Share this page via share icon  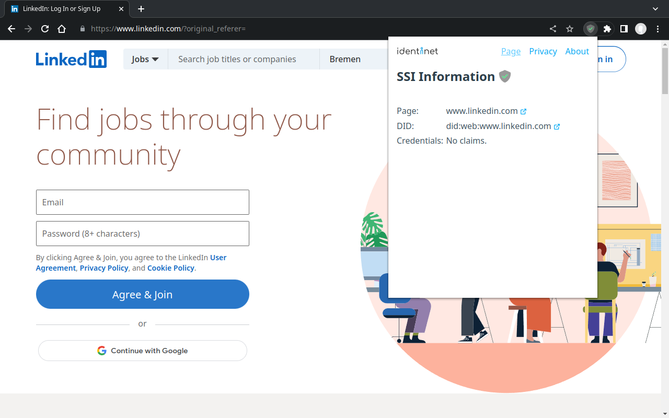click(553, 29)
